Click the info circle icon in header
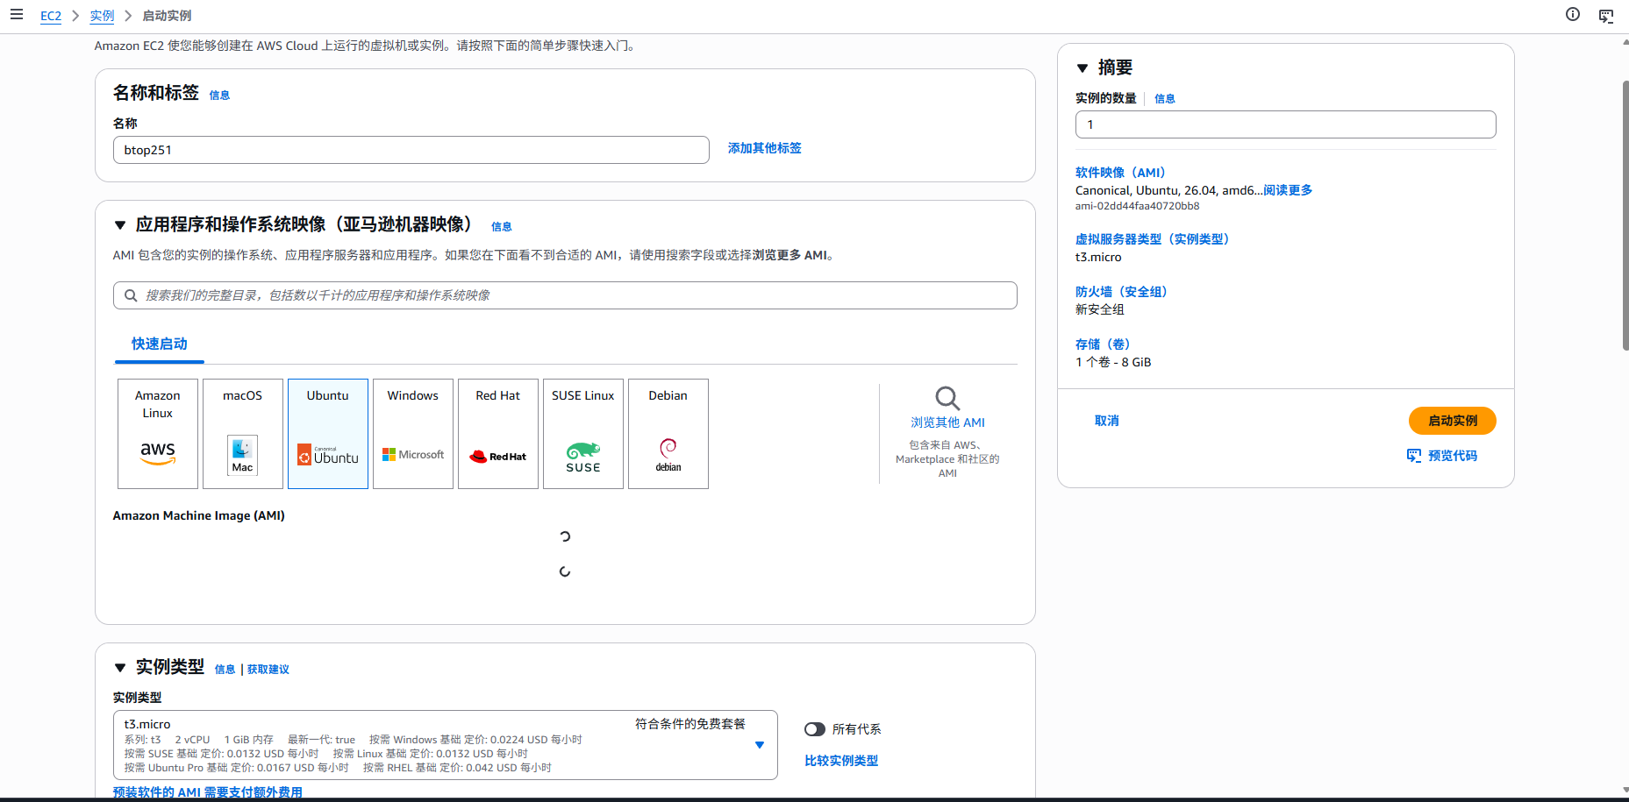The height and width of the screenshot is (802, 1629). click(1573, 14)
